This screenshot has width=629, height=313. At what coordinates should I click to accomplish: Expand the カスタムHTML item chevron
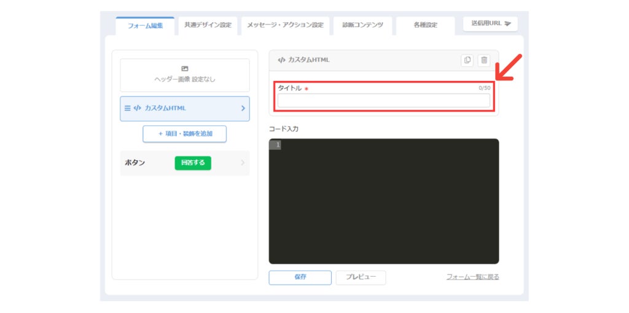(x=243, y=108)
